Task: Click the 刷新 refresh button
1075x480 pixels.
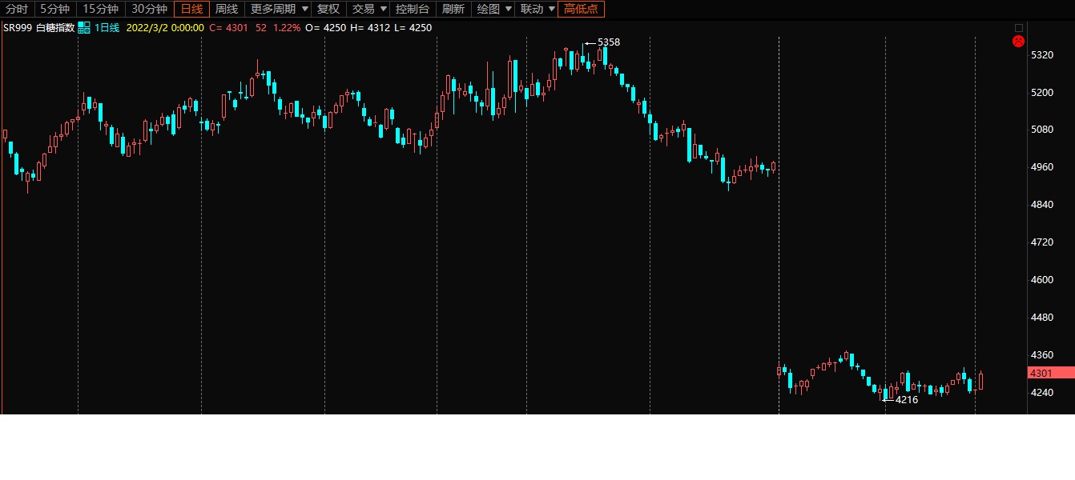Action: [453, 10]
